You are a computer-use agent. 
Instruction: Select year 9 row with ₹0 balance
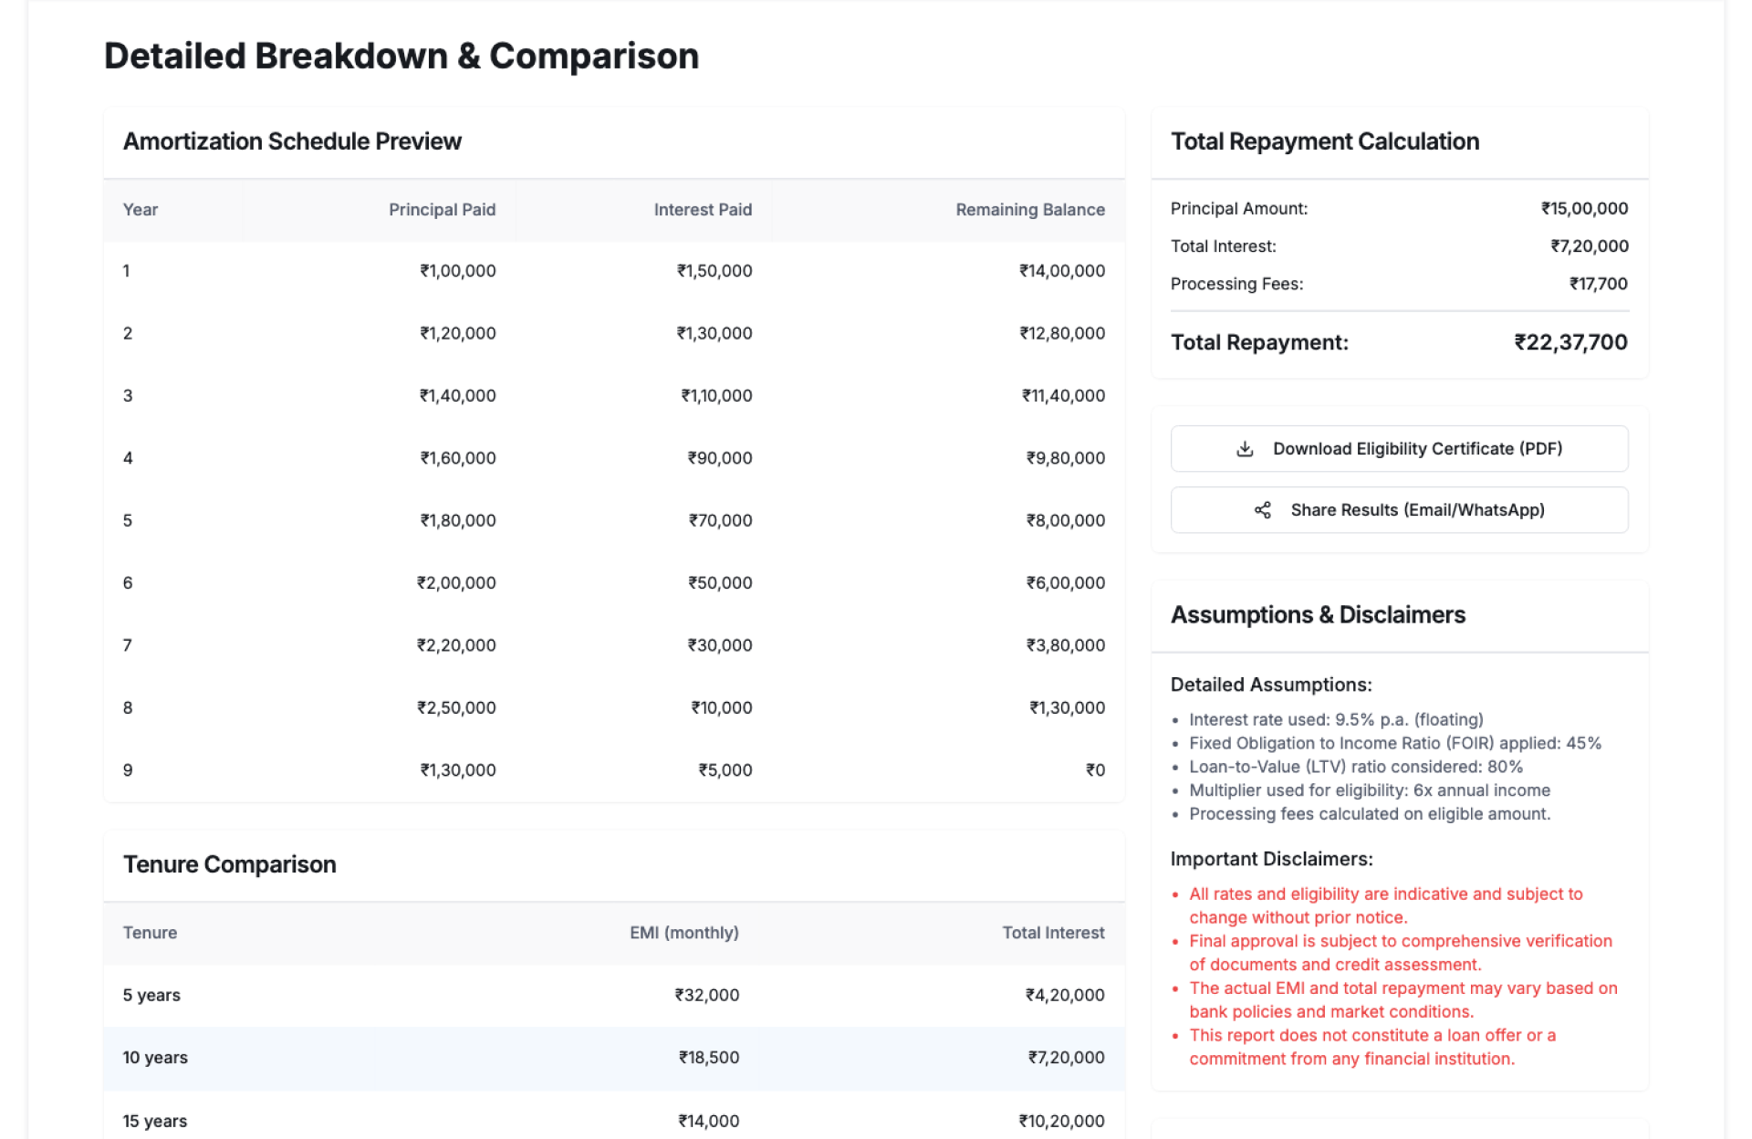coord(613,770)
